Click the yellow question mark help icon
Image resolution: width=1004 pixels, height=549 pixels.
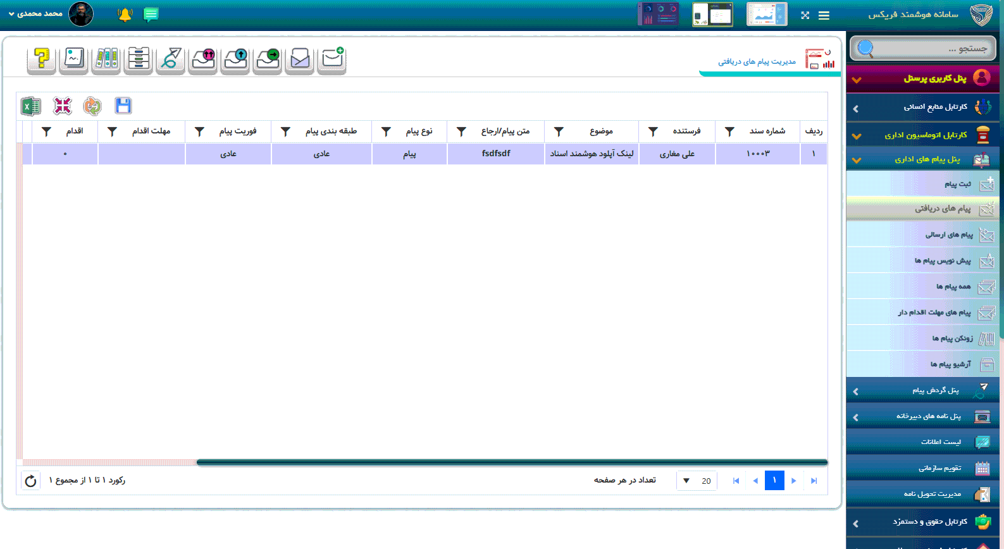(42, 59)
